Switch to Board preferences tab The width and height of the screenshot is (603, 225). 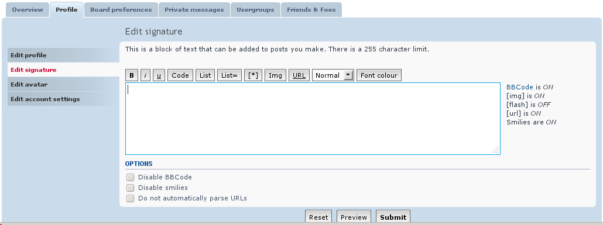pos(121,10)
